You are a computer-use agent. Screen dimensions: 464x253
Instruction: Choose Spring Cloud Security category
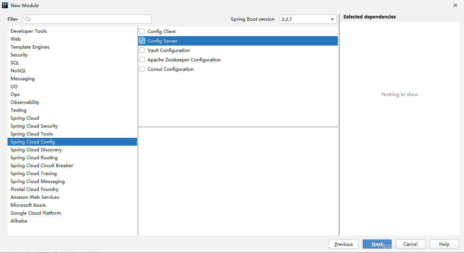tap(72, 126)
